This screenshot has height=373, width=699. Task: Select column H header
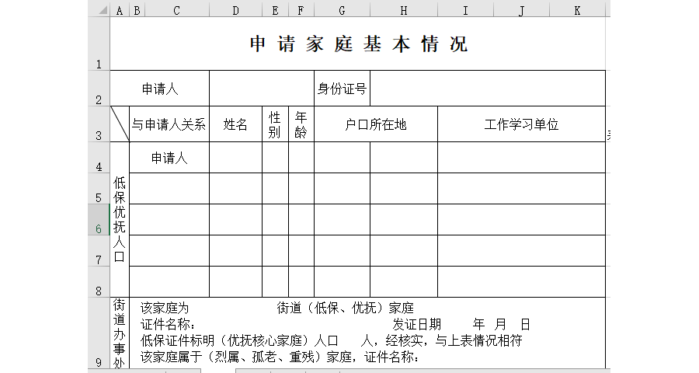coord(403,11)
